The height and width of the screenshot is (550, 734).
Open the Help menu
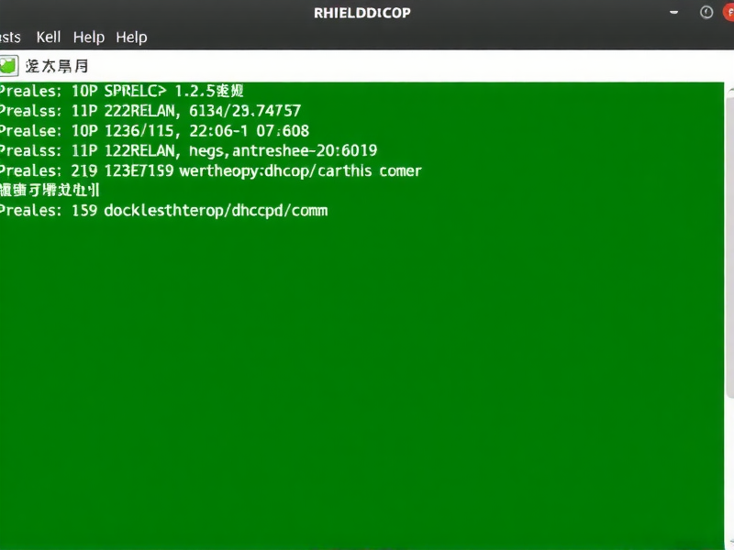[x=88, y=38]
